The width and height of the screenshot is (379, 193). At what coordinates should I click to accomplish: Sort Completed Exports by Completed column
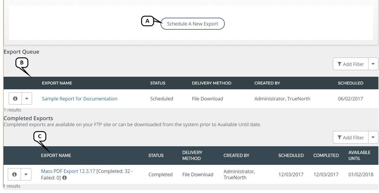click(326, 156)
